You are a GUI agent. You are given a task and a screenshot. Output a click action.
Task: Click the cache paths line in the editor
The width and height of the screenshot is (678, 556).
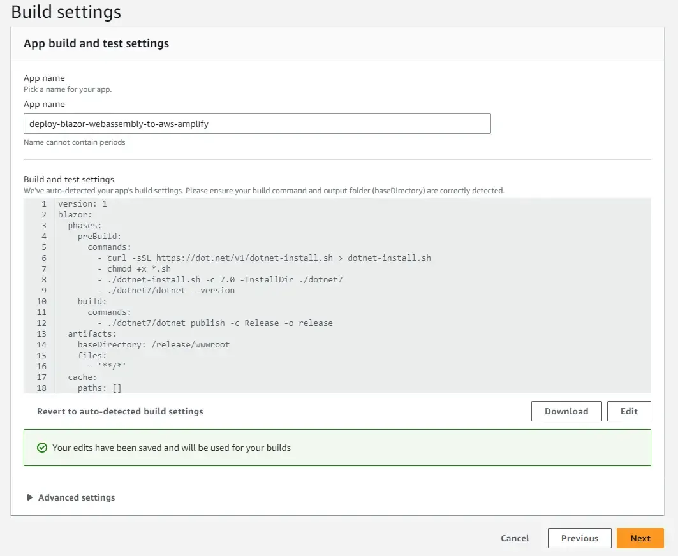pyautogui.click(x=91, y=388)
